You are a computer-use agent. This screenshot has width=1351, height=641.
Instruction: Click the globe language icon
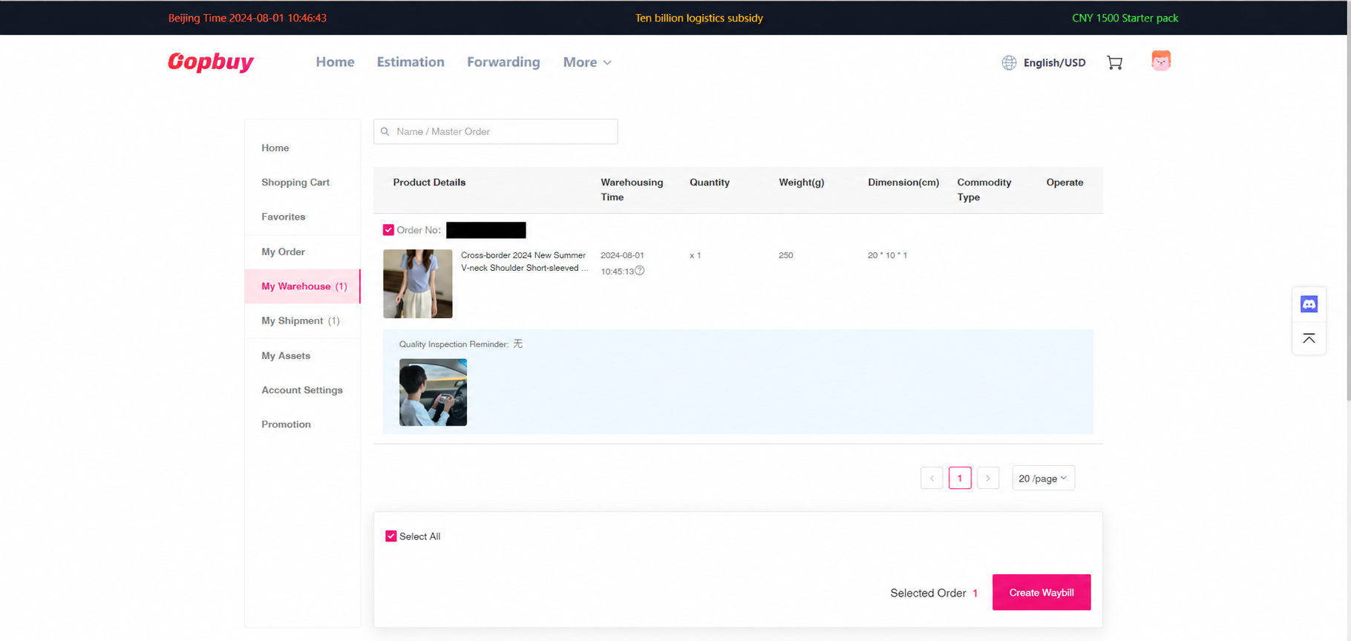pos(1009,62)
